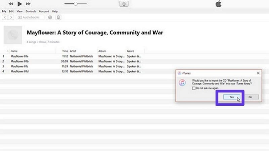Check the Do not ask me again box
The image size is (269, 151).
[x=194, y=88]
